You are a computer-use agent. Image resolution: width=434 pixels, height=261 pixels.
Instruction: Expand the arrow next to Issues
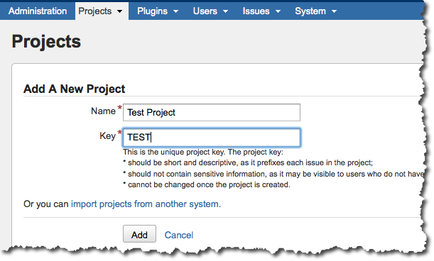click(278, 11)
